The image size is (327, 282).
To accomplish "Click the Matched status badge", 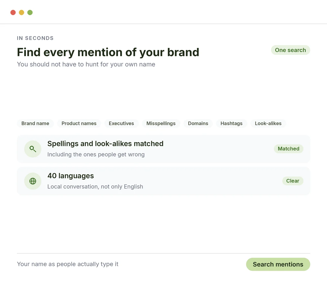I will pyautogui.click(x=289, y=149).
